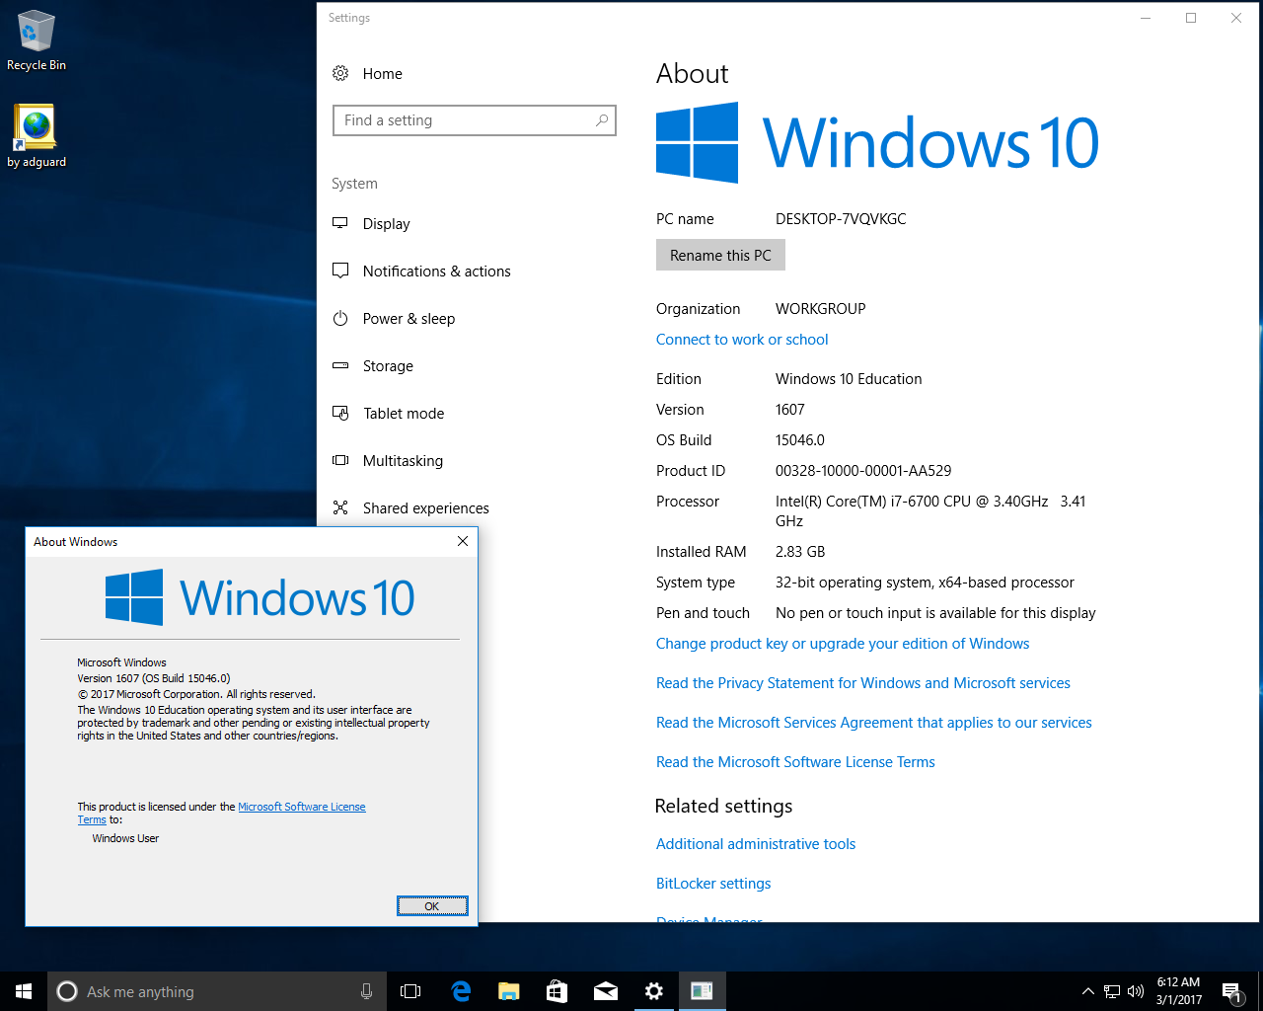The height and width of the screenshot is (1011, 1263).
Task: Click Change product key or upgrade edition link
Action: (843, 644)
